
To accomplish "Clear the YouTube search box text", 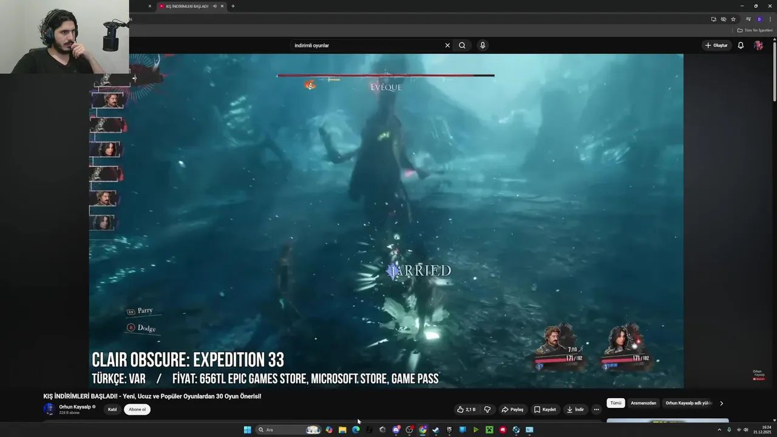I will [447, 46].
